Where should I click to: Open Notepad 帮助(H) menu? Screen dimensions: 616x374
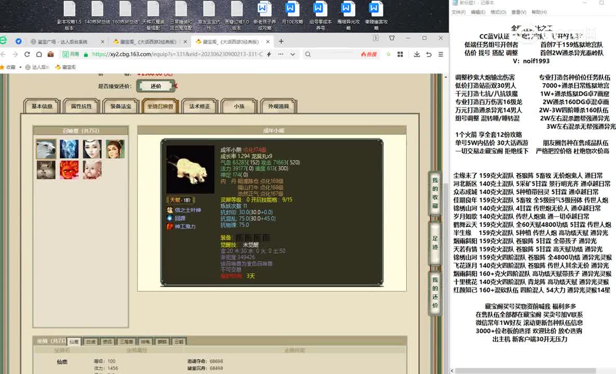539,12
